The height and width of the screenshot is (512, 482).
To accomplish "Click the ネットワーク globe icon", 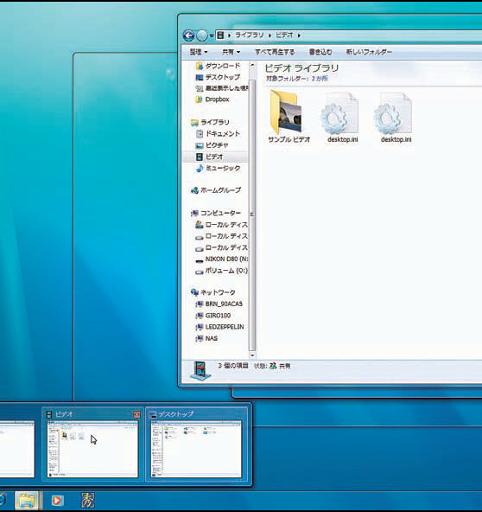I will tap(194, 292).
